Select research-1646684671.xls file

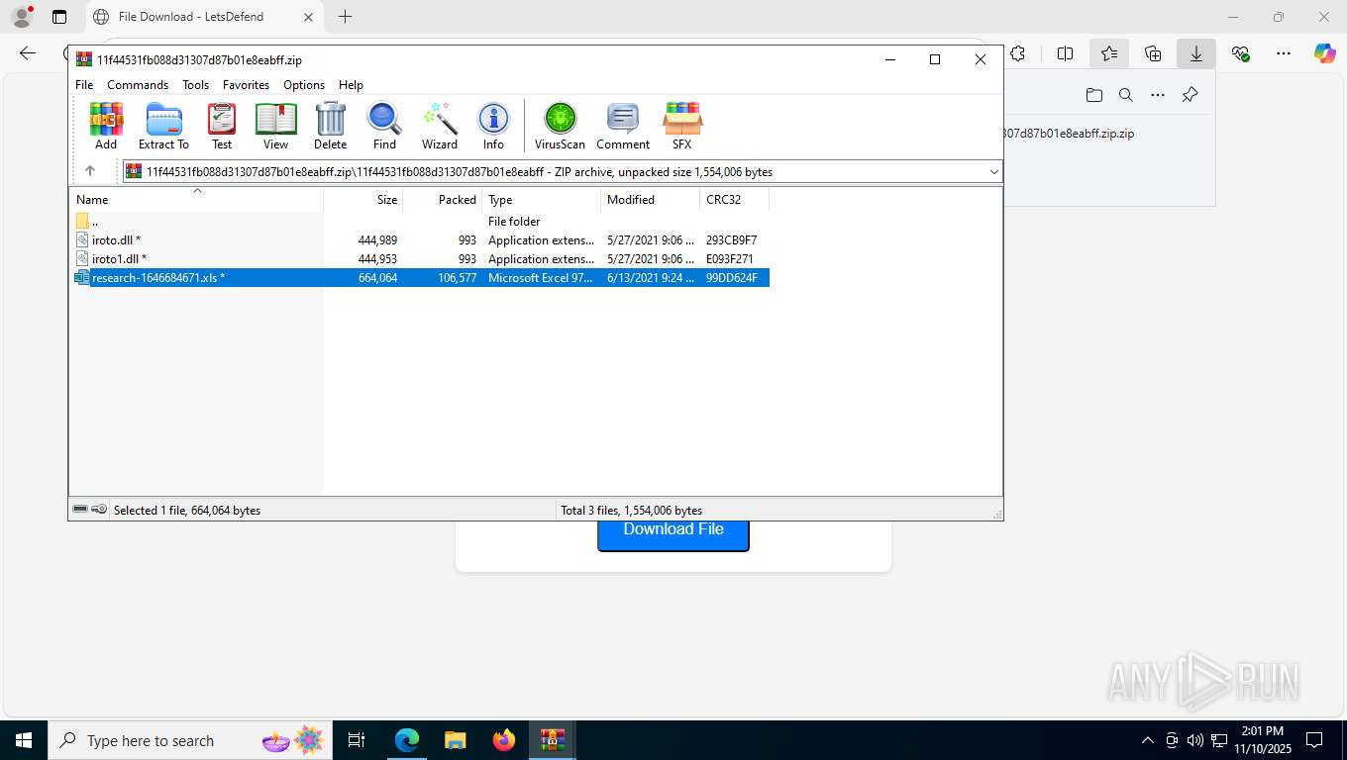(420, 278)
